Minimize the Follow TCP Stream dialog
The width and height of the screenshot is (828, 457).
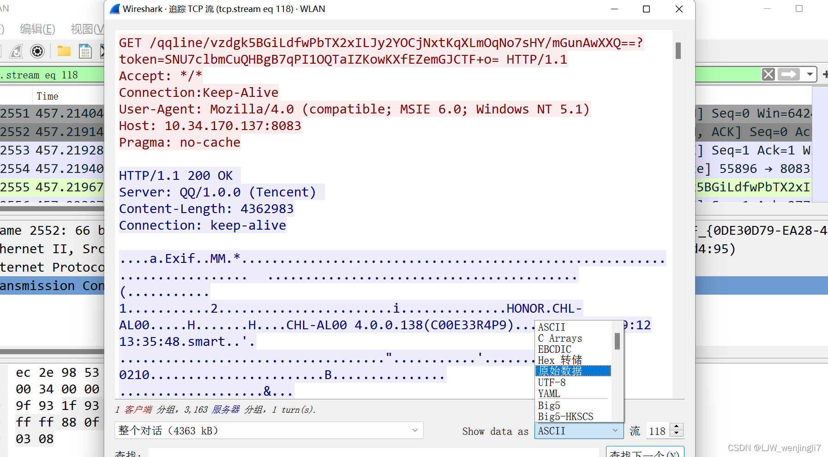[x=614, y=9]
